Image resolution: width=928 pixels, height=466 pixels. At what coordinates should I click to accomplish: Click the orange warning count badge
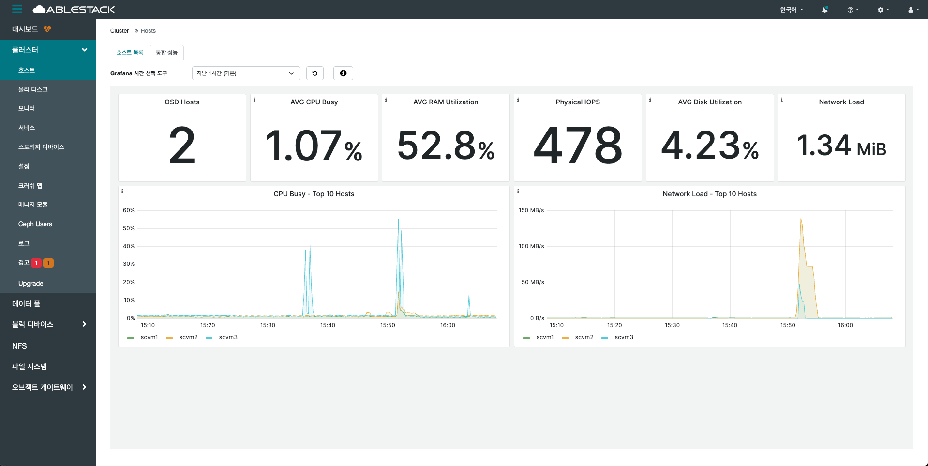coord(48,263)
